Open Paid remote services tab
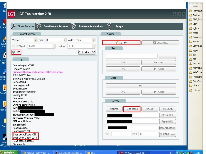Viewport: 206px width, 154px height. coord(91,26)
